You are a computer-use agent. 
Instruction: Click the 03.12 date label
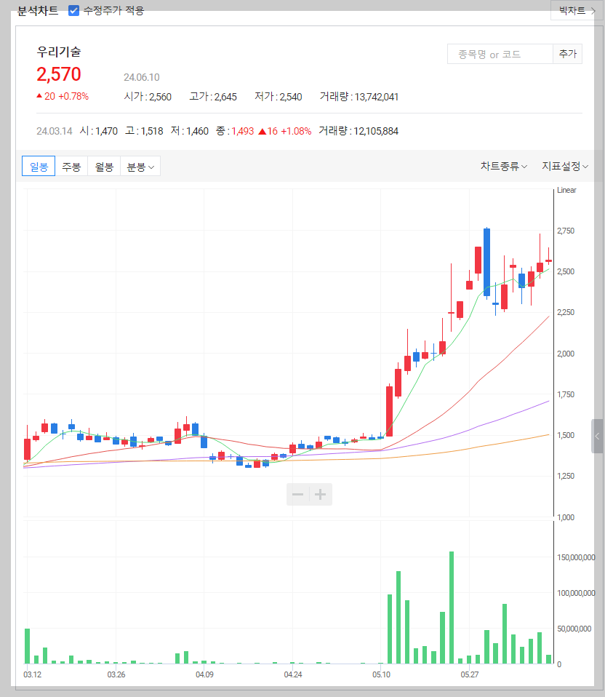point(32,674)
